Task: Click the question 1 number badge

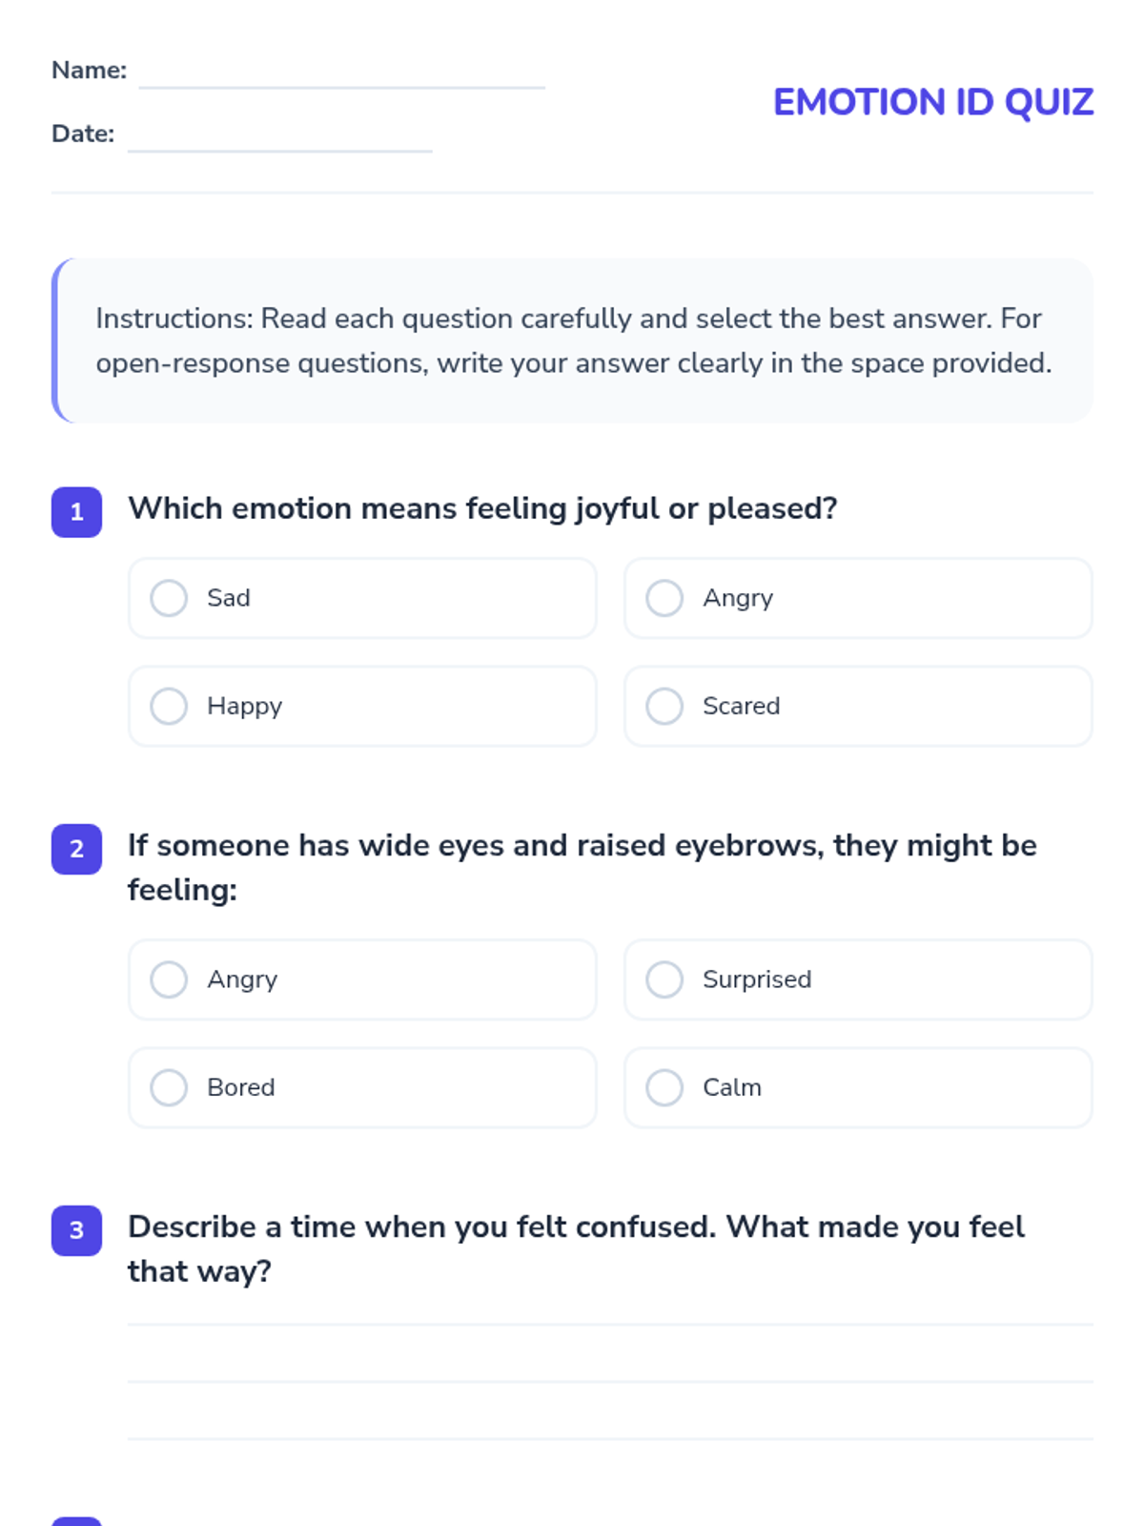Action: (76, 512)
